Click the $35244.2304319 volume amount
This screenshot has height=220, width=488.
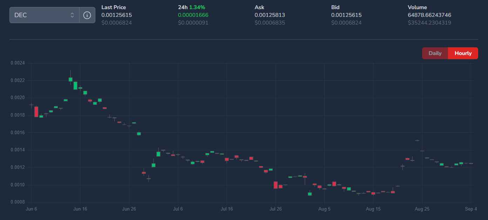(x=429, y=23)
